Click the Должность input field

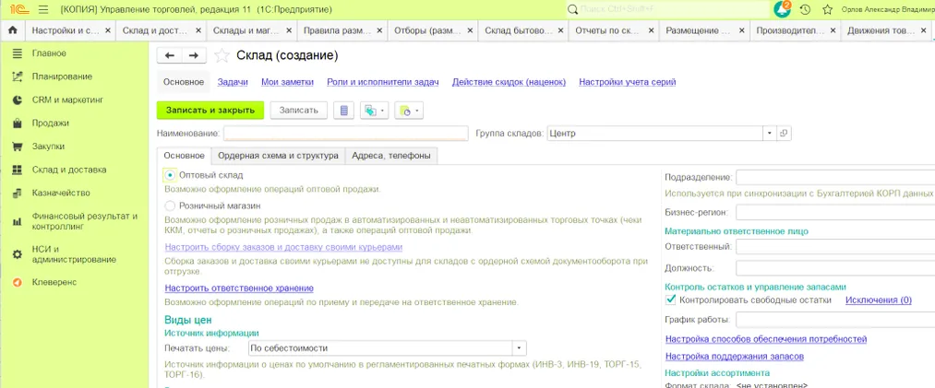coord(834,268)
